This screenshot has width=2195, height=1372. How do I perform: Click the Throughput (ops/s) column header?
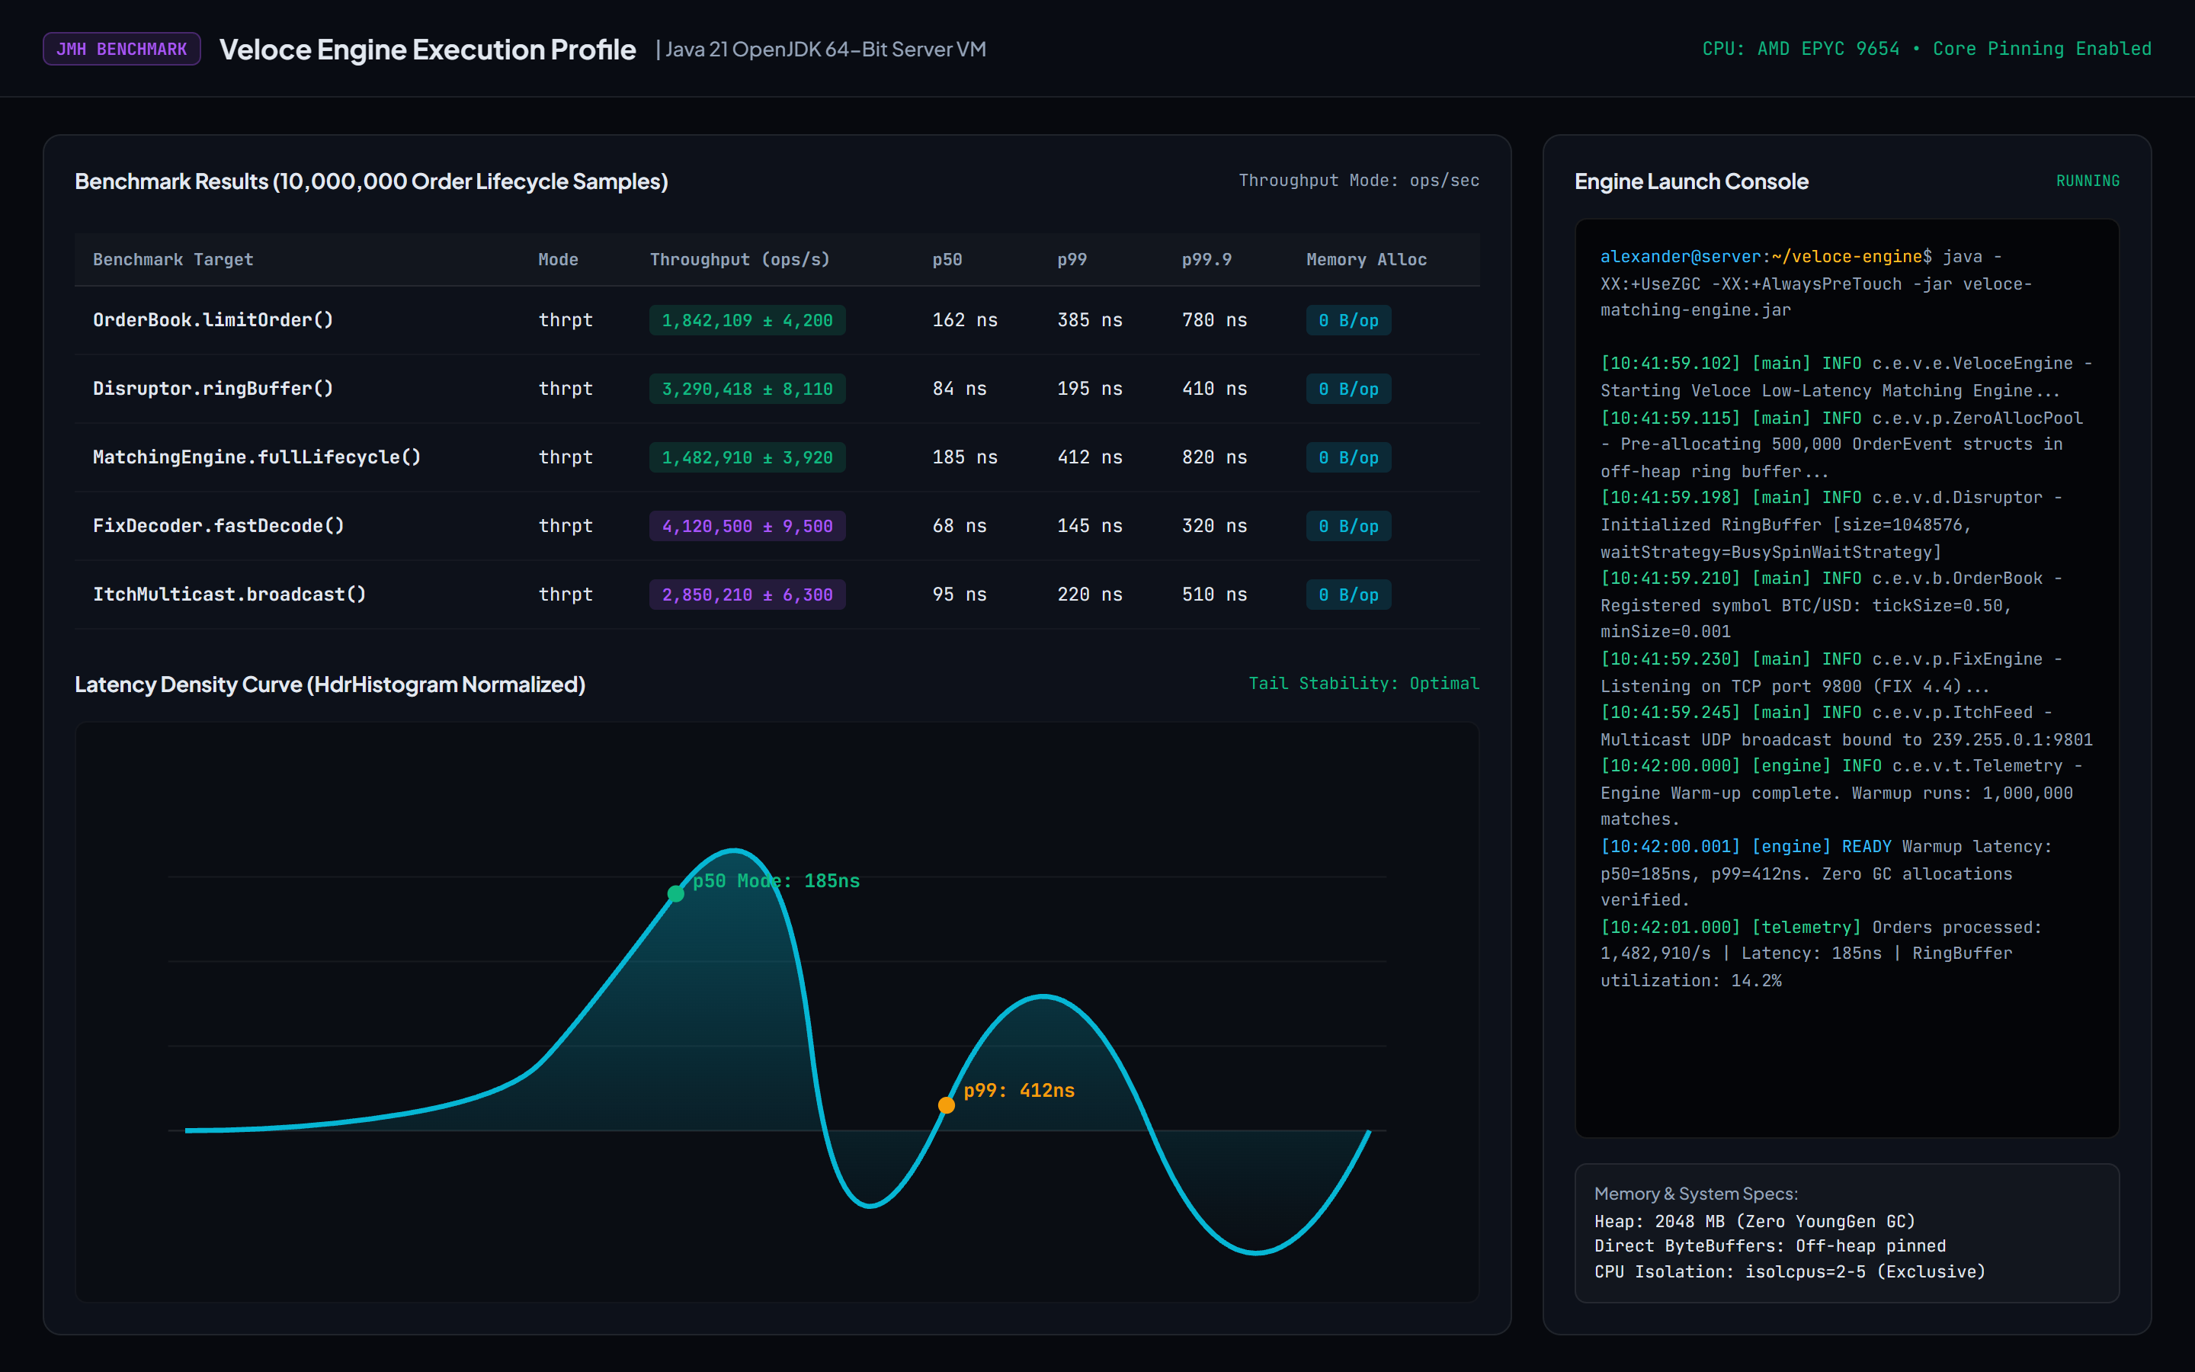pos(739,259)
